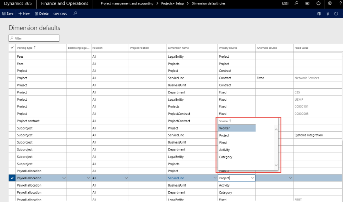Select the Fees LegalEntity row's dimension cell

192,57
